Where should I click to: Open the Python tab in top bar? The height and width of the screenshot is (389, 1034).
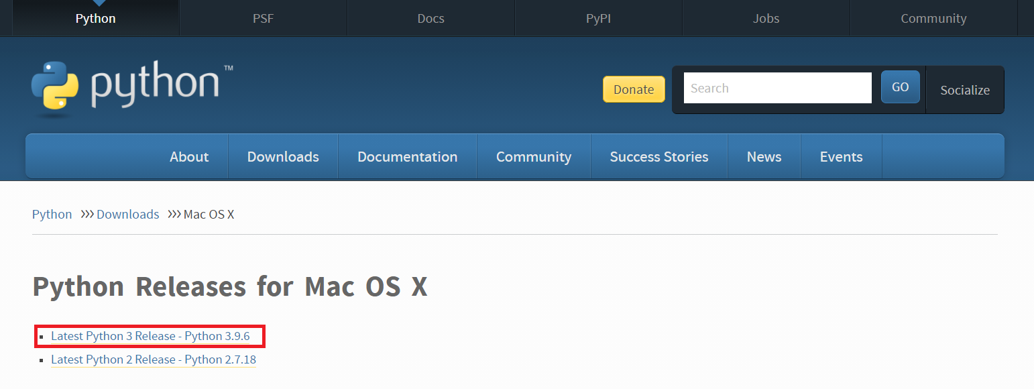coord(96,18)
